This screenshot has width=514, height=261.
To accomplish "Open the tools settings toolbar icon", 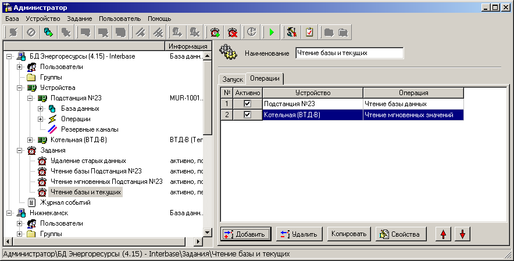I will click(x=291, y=32).
